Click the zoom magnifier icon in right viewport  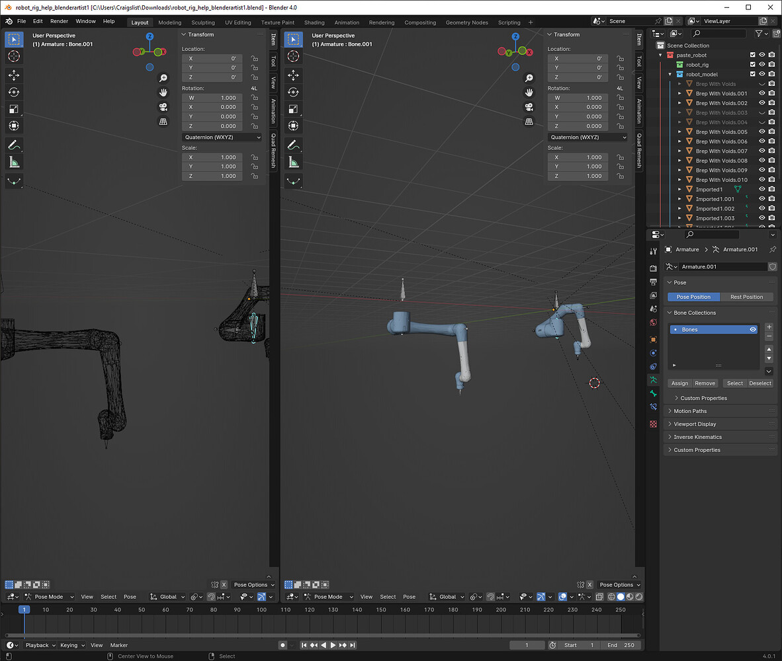point(529,78)
